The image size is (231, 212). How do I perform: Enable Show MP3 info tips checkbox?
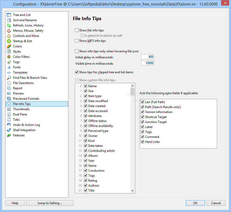pos(76,41)
